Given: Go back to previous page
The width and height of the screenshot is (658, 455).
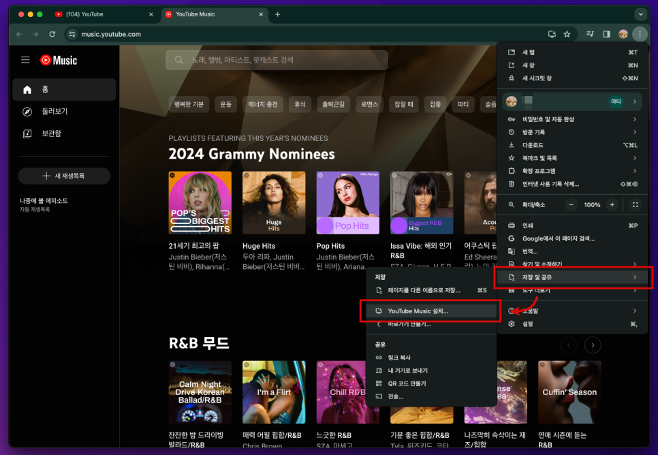Looking at the screenshot, I should click(19, 34).
